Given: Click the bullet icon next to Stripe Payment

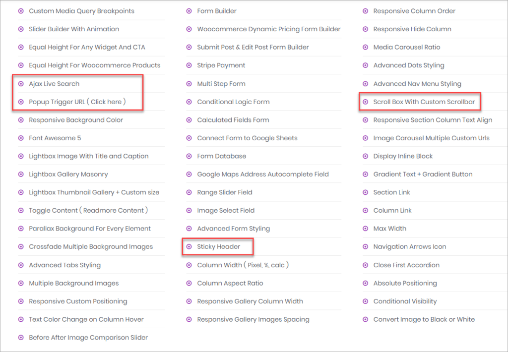Looking at the screenshot, I should click(x=189, y=65).
